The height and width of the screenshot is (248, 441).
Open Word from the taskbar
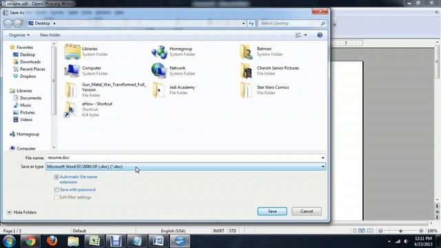[x=158, y=241]
